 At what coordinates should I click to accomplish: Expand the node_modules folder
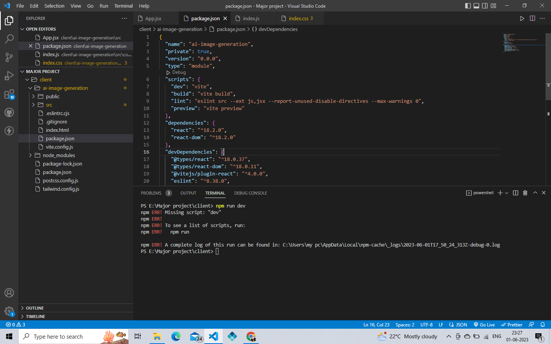pos(59,155)
